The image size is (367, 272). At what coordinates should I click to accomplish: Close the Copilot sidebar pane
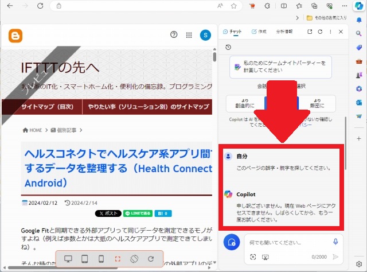click(x=341, y=32)
